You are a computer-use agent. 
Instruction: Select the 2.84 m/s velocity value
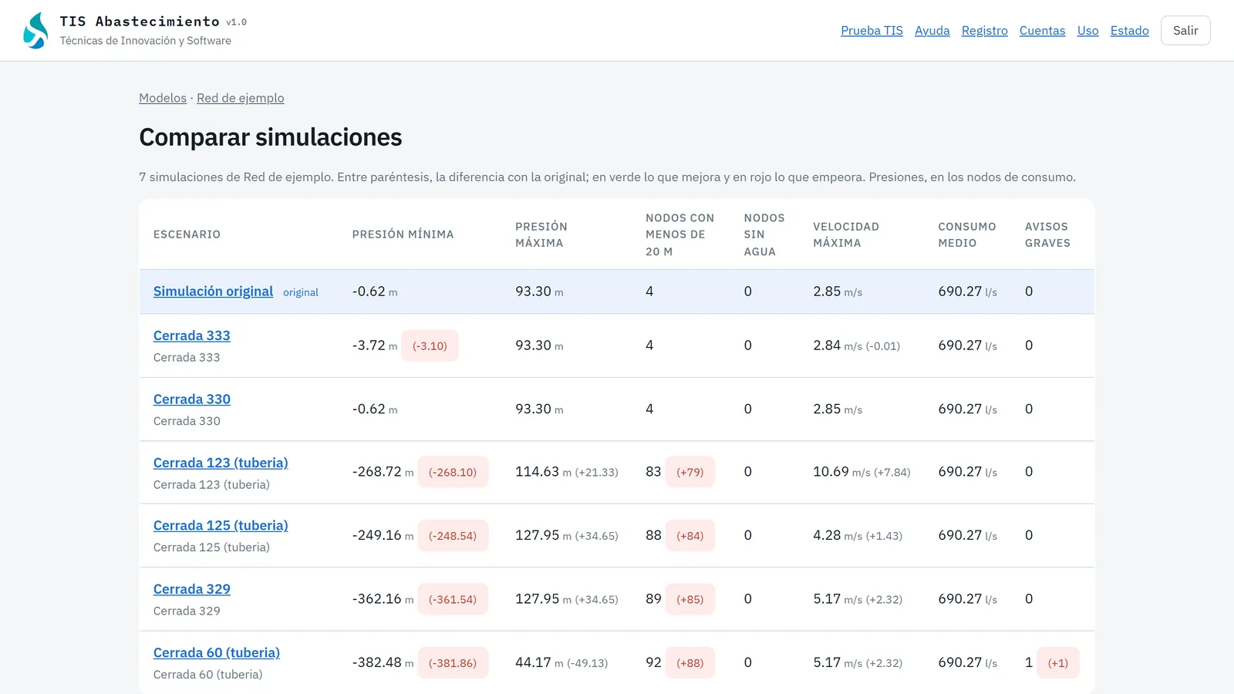click(838, 345)
